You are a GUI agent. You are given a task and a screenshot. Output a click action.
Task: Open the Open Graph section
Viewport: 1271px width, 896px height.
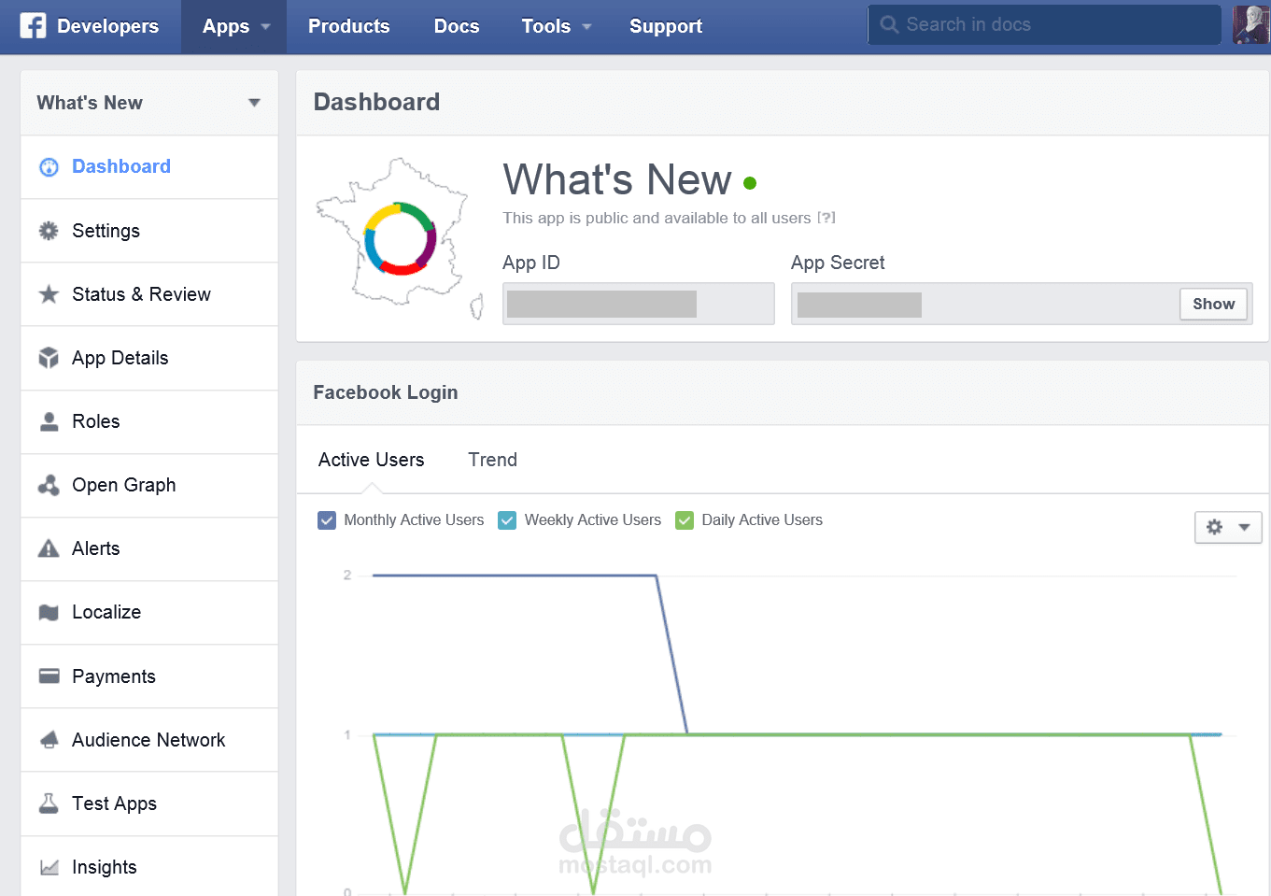click(x=149, y=485)
